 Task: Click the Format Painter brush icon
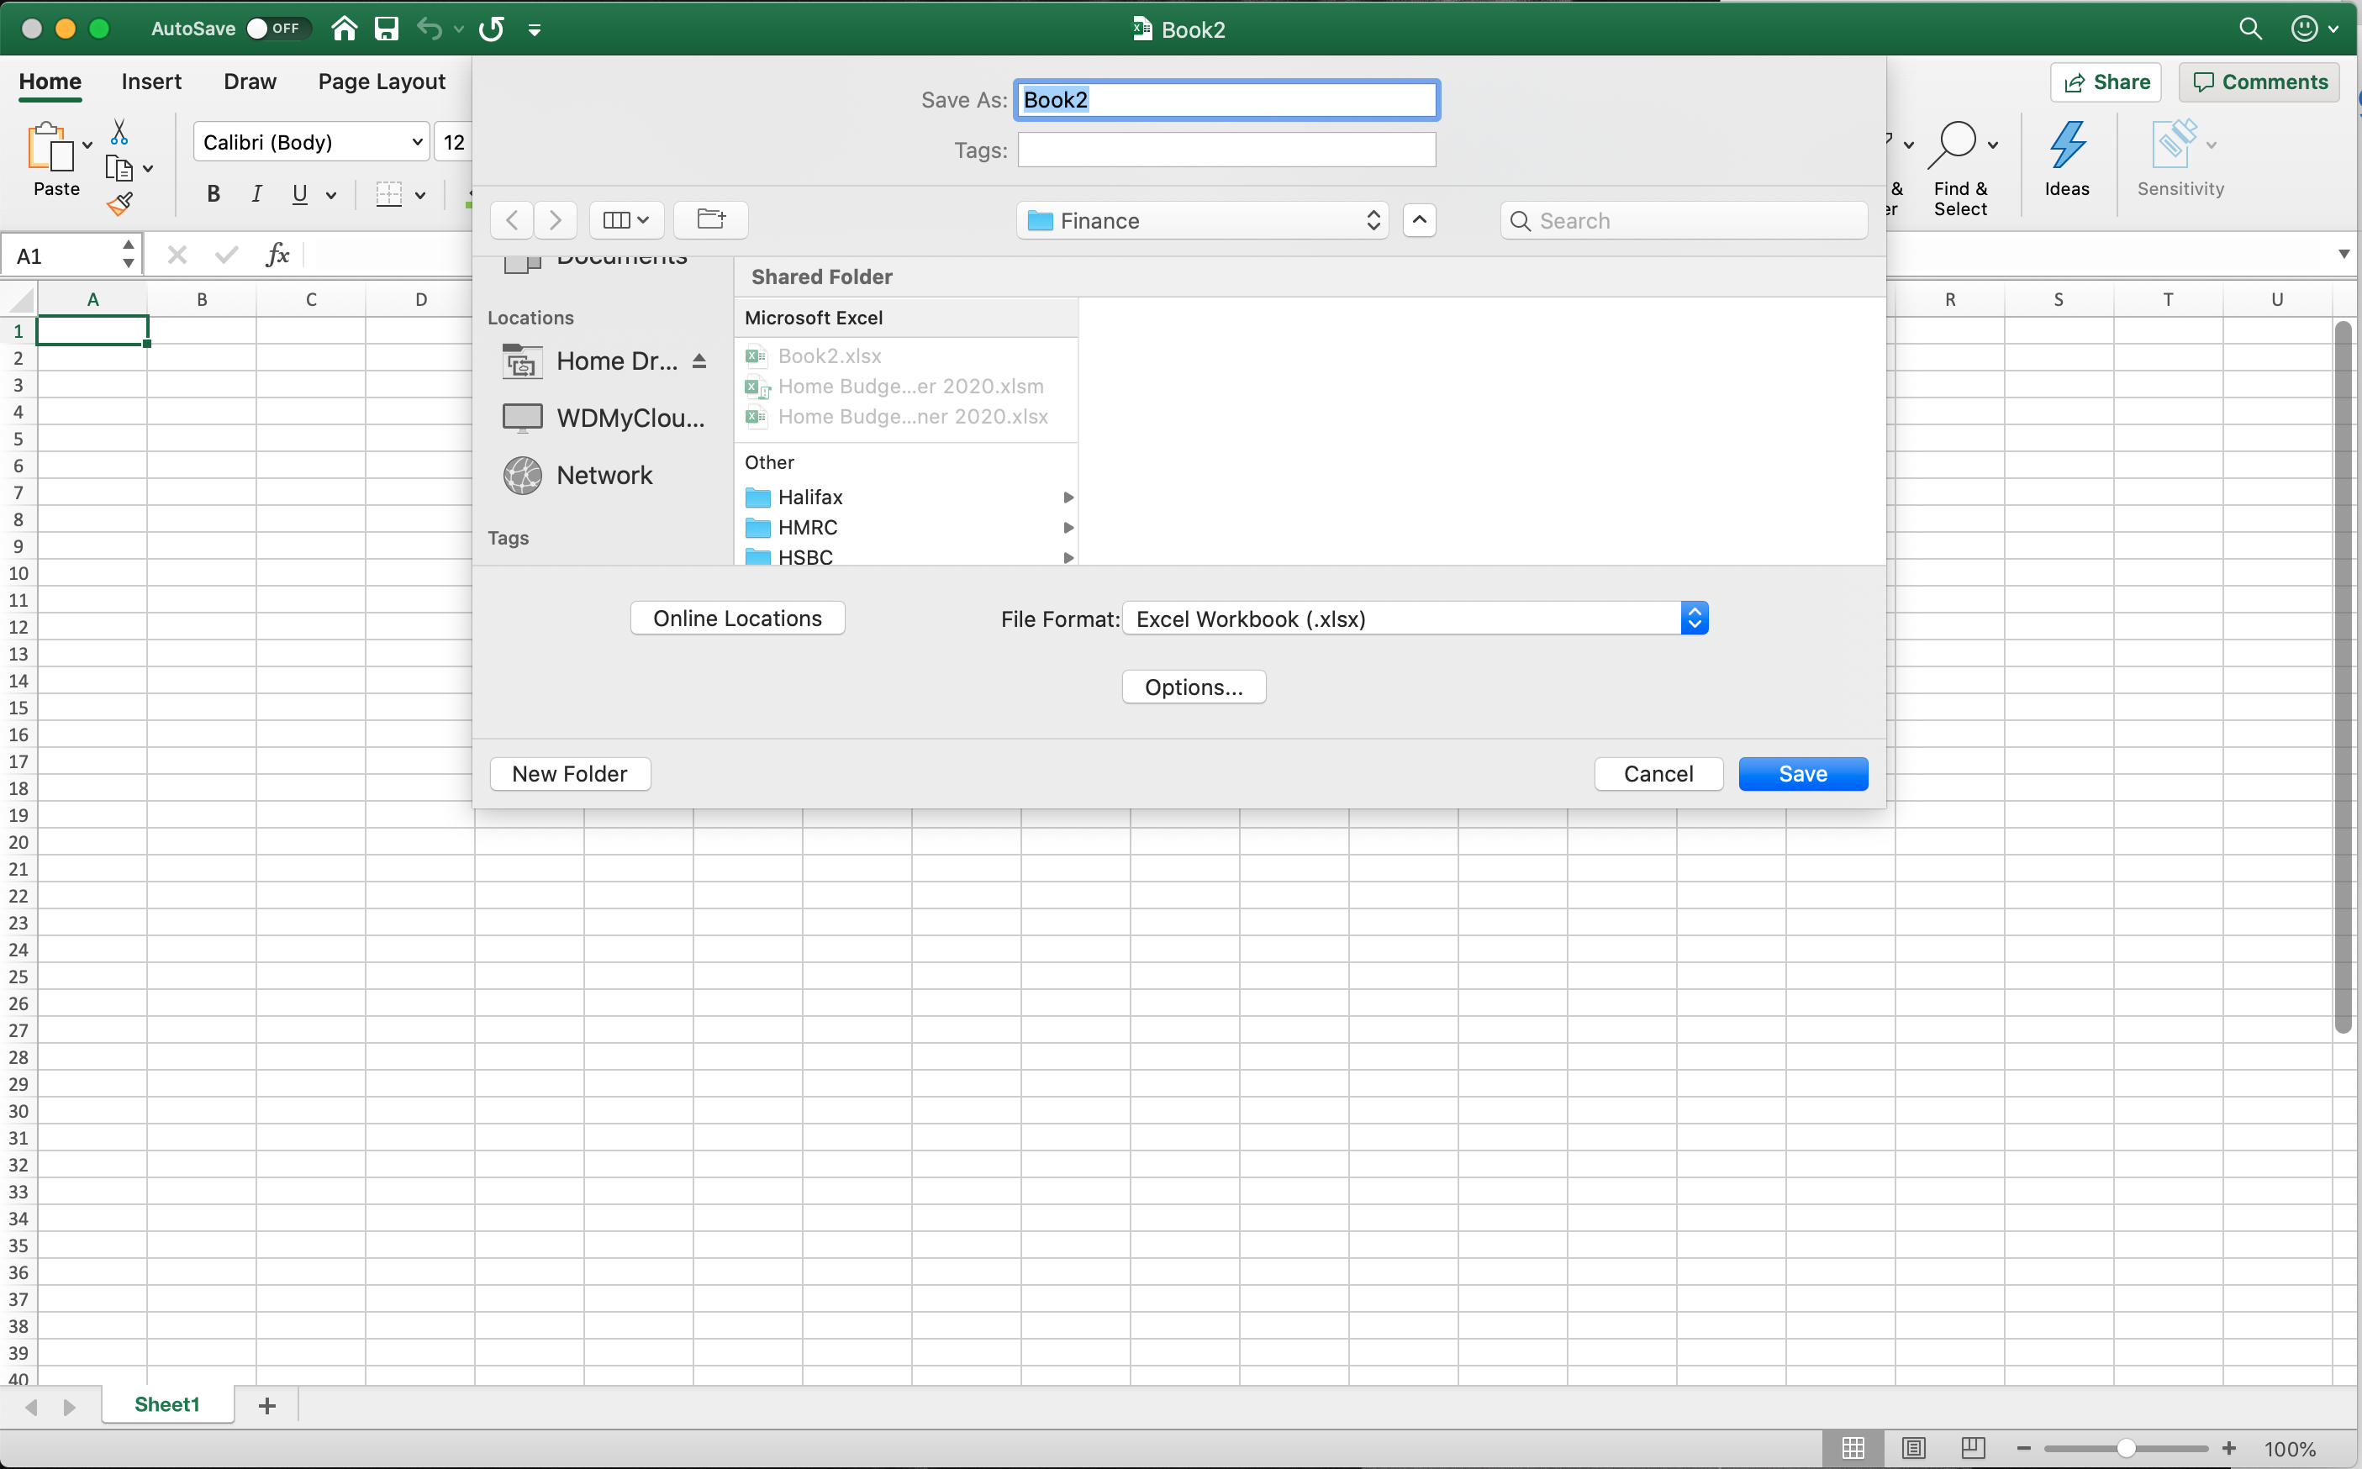pyautogui.click(x=119, y=204)
